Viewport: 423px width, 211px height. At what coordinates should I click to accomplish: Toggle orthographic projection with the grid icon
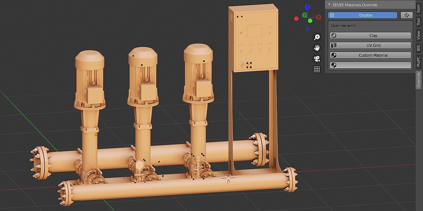(x=317, y=69)
